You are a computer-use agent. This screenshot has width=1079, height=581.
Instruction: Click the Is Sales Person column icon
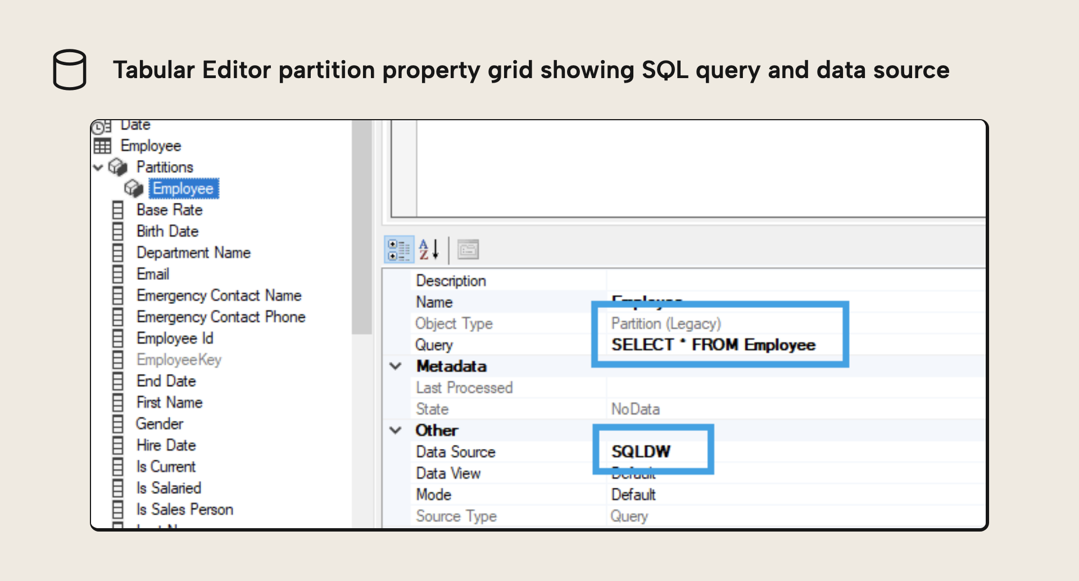click(x=118, y=510)
